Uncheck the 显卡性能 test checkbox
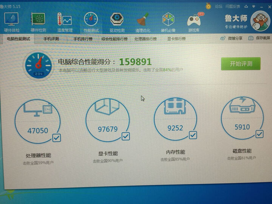 pos(126,136)
